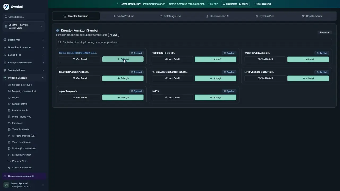Image resolution: width=340 pixels, height=191 pixels.
Task: Click the Rețete sidebar icon
Action: (x=10, y=98)
